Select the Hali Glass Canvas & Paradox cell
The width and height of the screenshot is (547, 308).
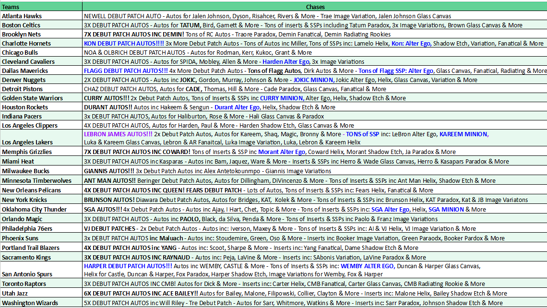tap(315, 116)
